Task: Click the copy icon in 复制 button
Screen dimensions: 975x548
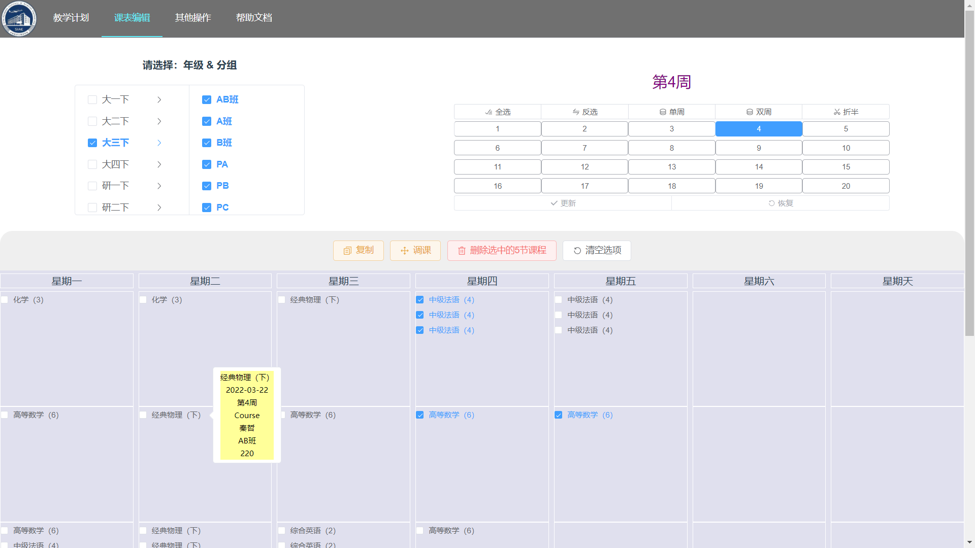Action: (x=347, y=251)
